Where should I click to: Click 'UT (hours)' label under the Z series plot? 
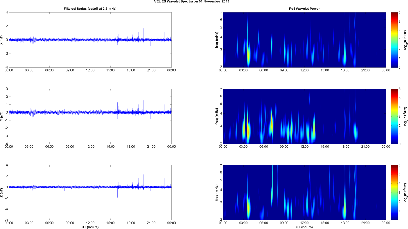pos(90,227)
